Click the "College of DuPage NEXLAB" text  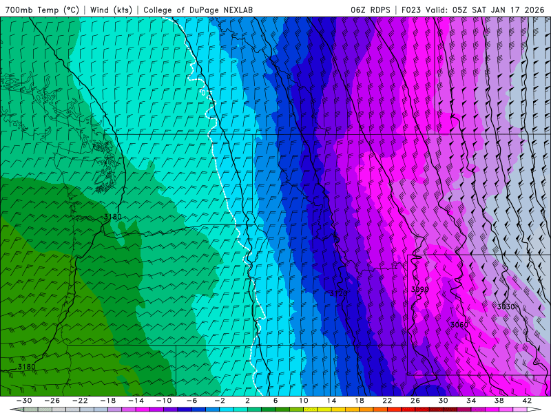click(x=198, y=10)
